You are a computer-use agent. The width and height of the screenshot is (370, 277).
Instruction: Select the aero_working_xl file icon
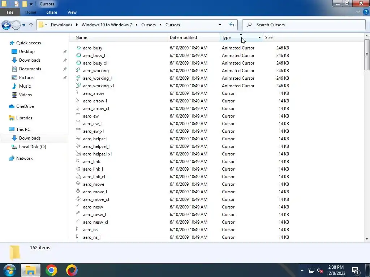tap(78, 85)
